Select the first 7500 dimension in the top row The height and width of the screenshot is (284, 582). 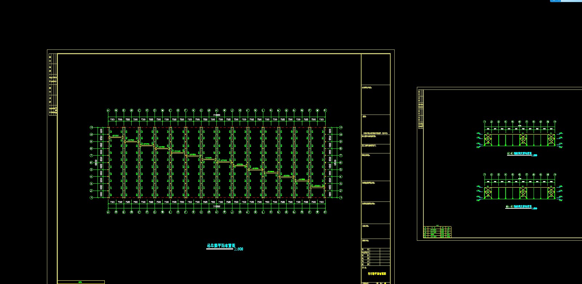pyautogui.click(x=112, y=119)
